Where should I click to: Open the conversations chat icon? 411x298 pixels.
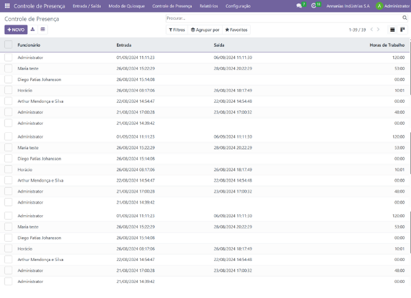point(299,5)
